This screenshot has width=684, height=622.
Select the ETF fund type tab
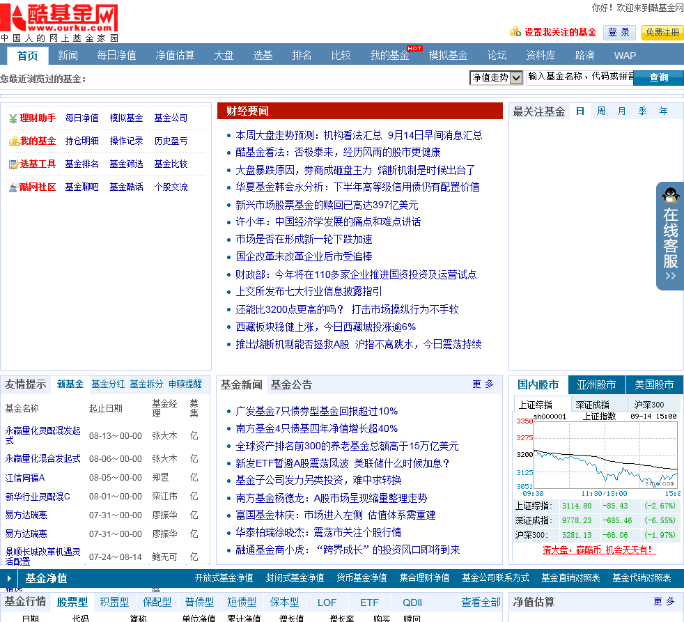click(x=369, y=602)
